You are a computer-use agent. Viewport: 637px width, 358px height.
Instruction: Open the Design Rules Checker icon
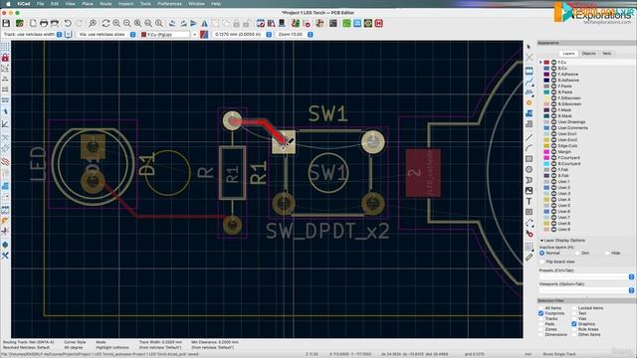[x=307, y=24]
